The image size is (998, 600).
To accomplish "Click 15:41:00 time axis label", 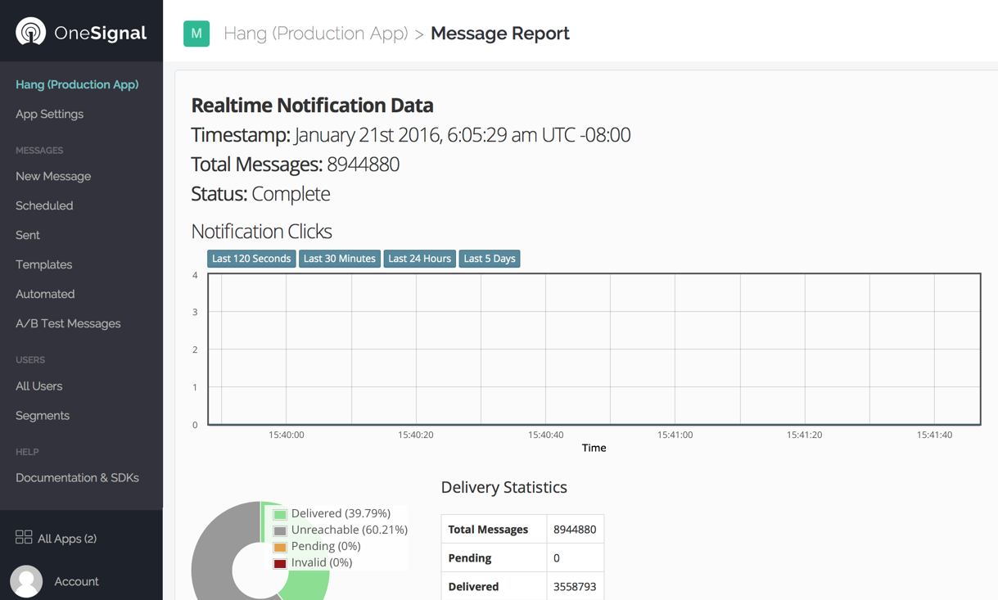I will (675, 435).
